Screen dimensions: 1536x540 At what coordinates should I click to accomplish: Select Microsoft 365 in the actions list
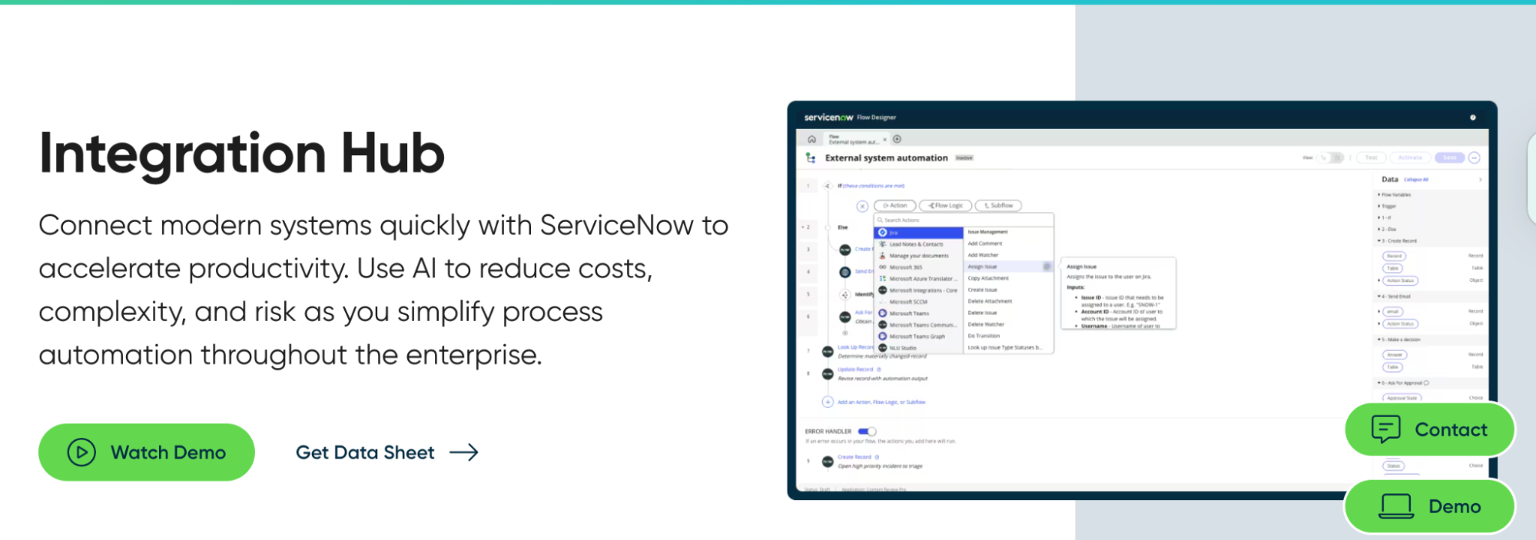point(919,267)
